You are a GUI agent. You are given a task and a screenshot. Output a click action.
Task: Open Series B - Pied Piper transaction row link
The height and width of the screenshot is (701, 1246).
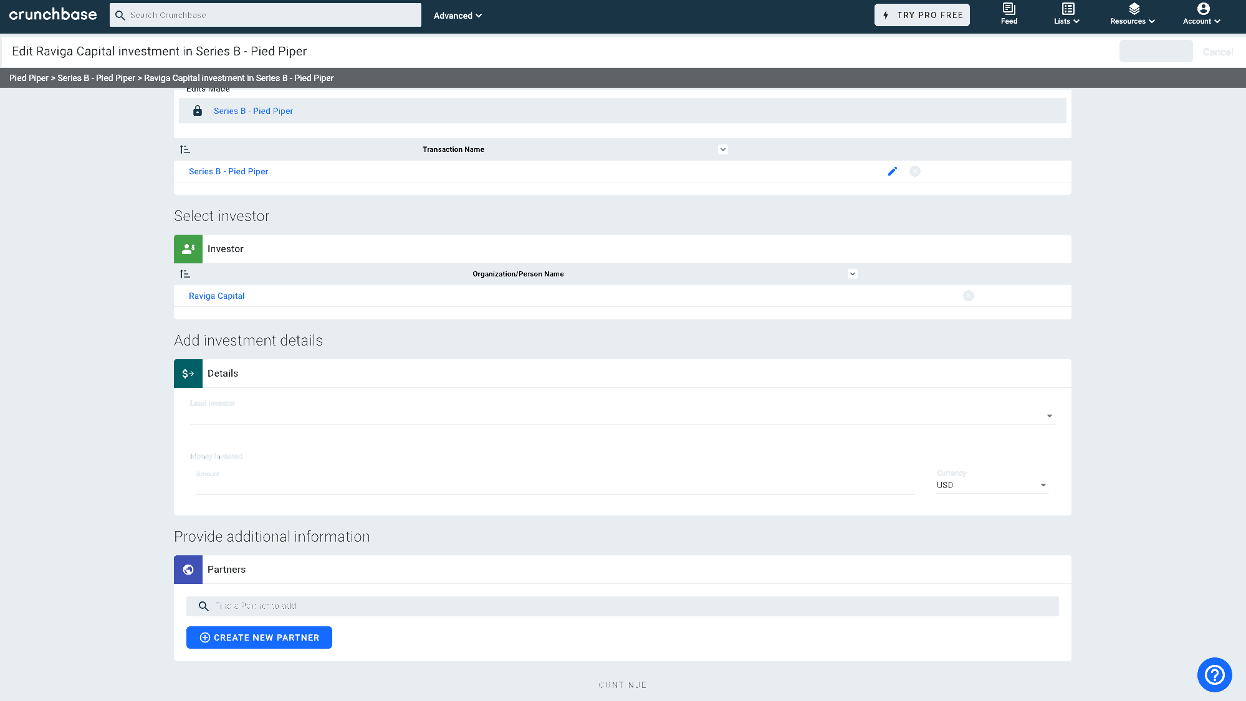228,171
